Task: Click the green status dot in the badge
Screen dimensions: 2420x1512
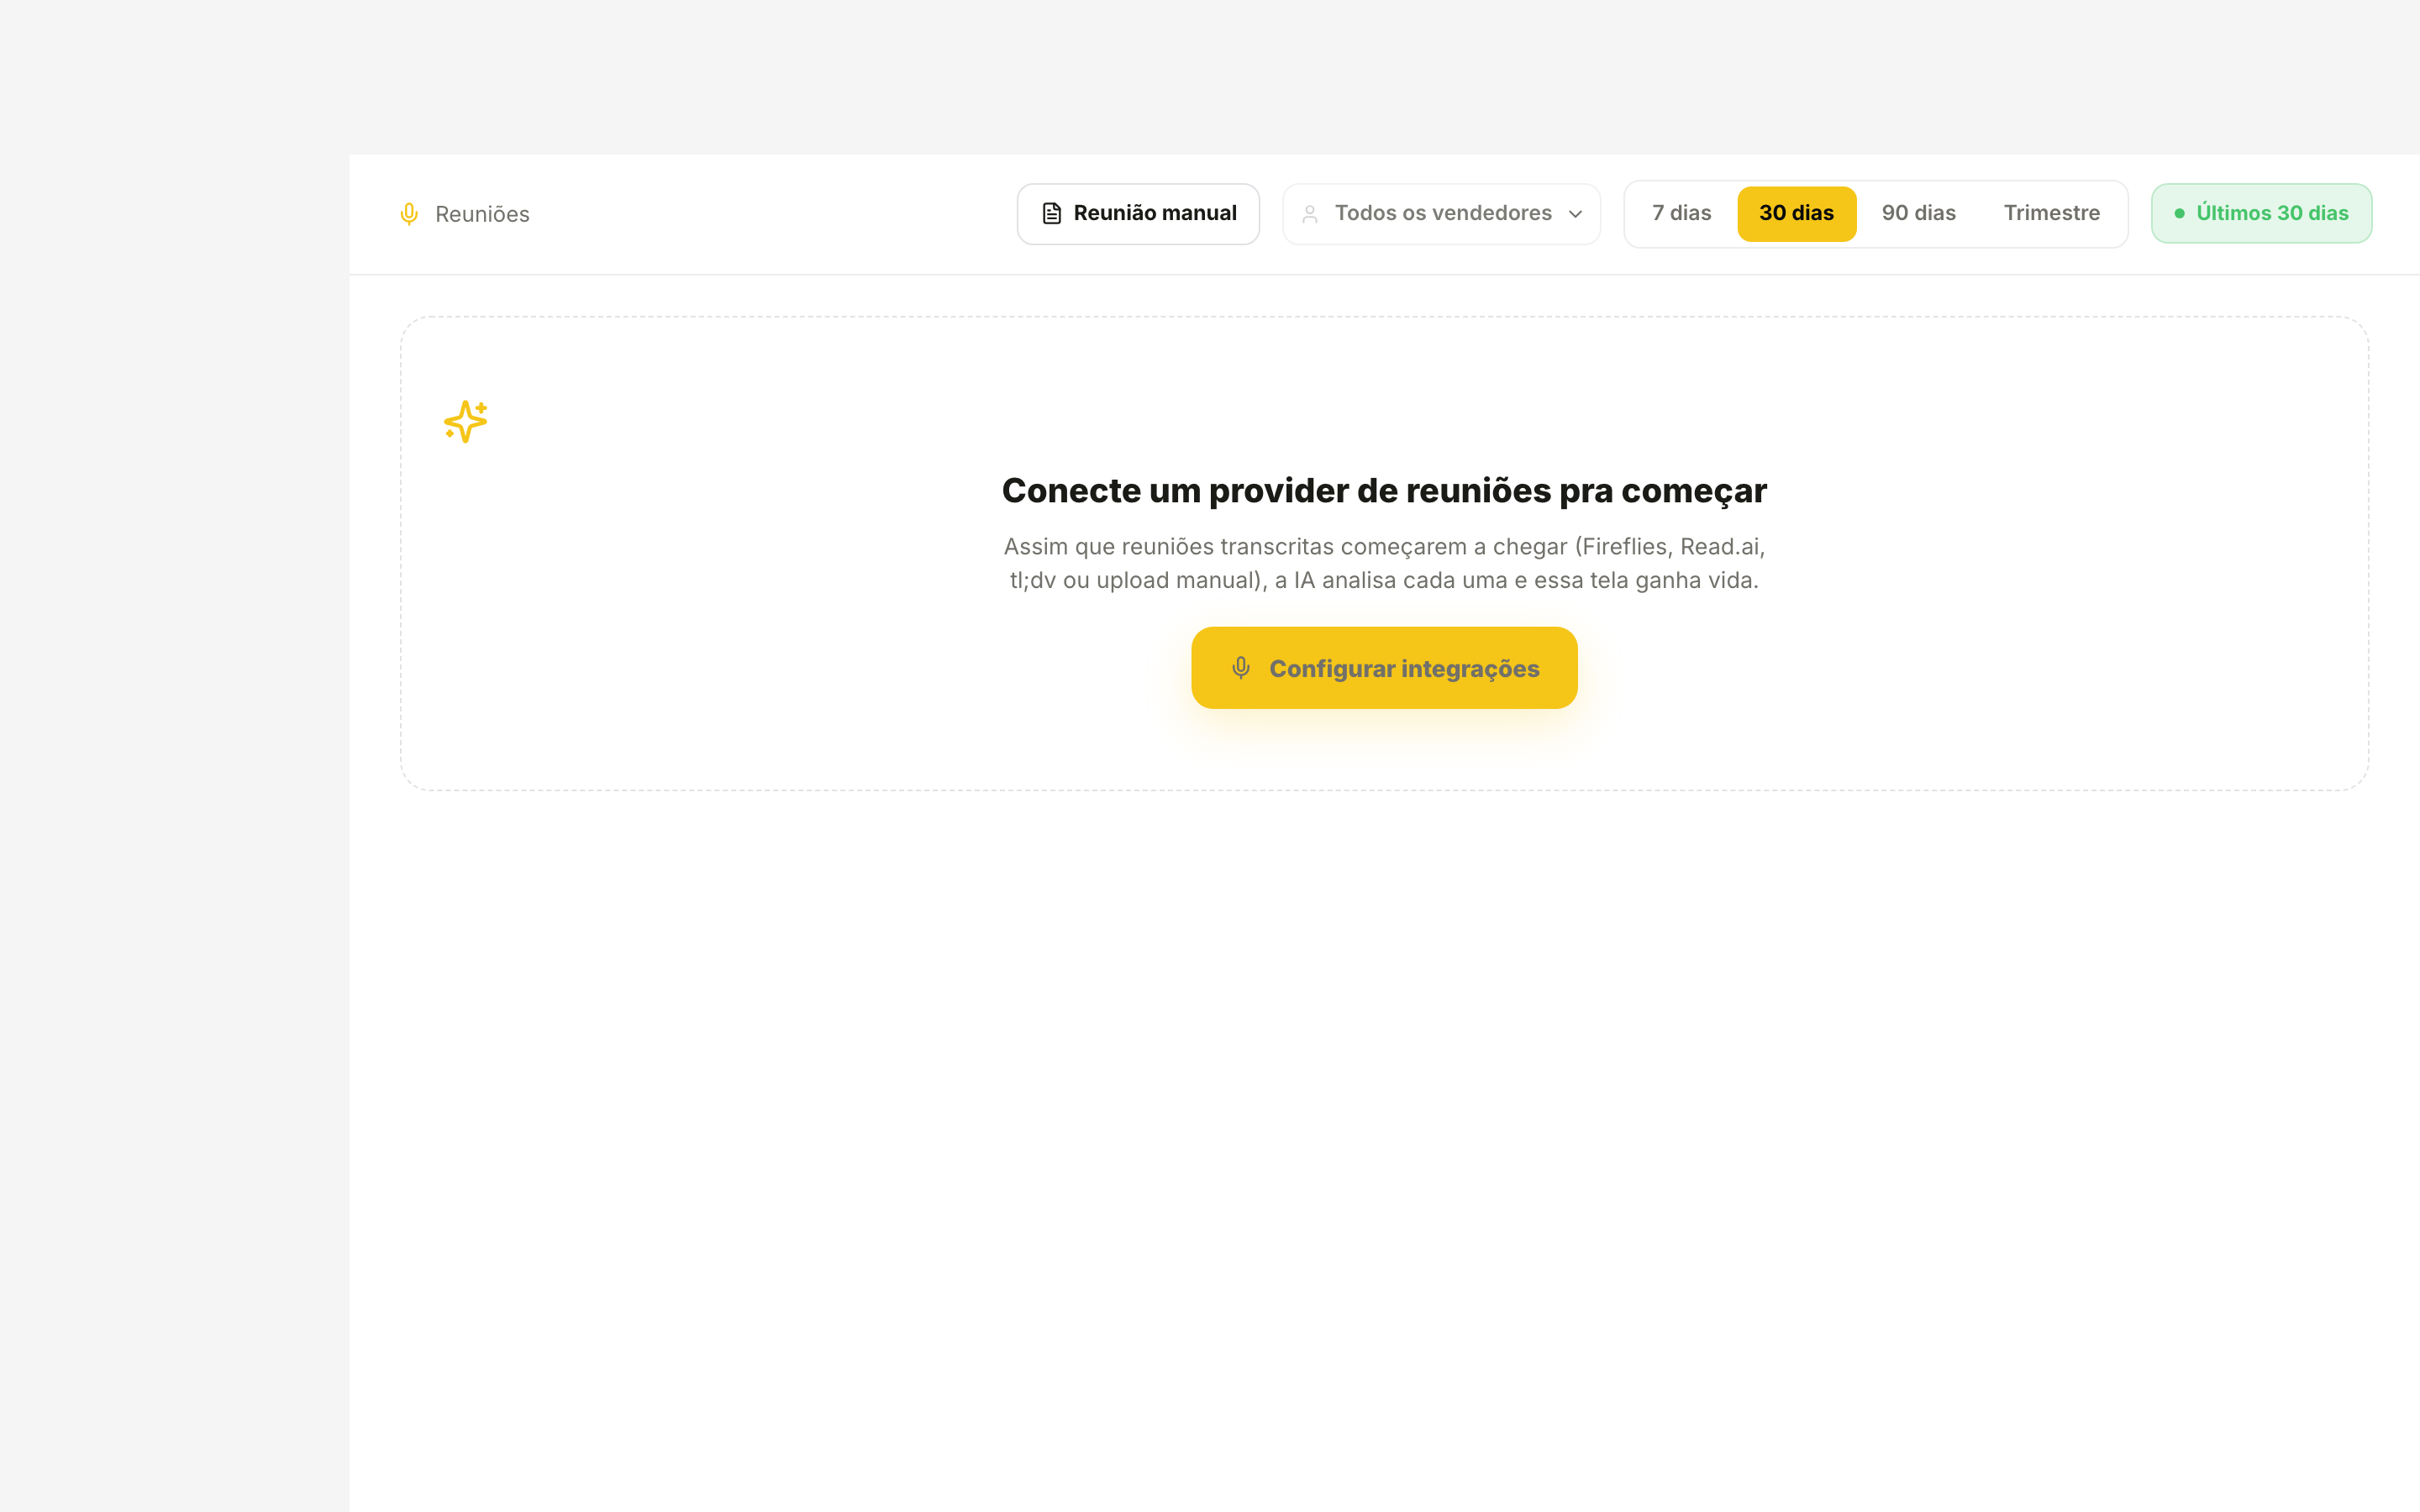Action: coord(2179,213)
